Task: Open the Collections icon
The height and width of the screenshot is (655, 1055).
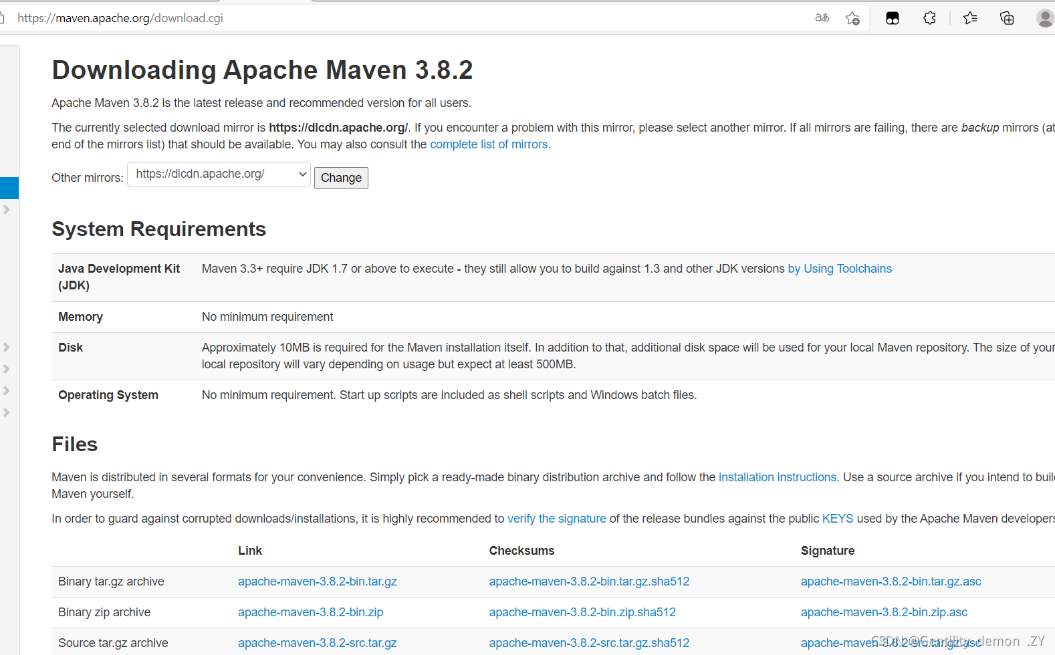Action: [x=1007, y=18]
